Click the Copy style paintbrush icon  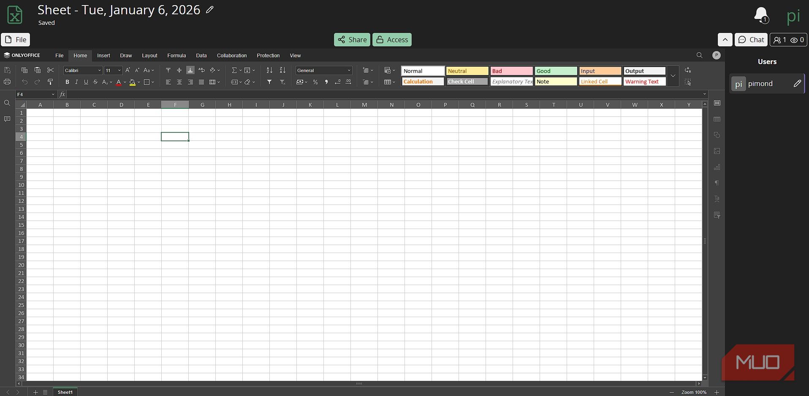50,82
